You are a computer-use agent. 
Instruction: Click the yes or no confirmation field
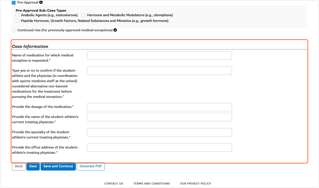159,71
